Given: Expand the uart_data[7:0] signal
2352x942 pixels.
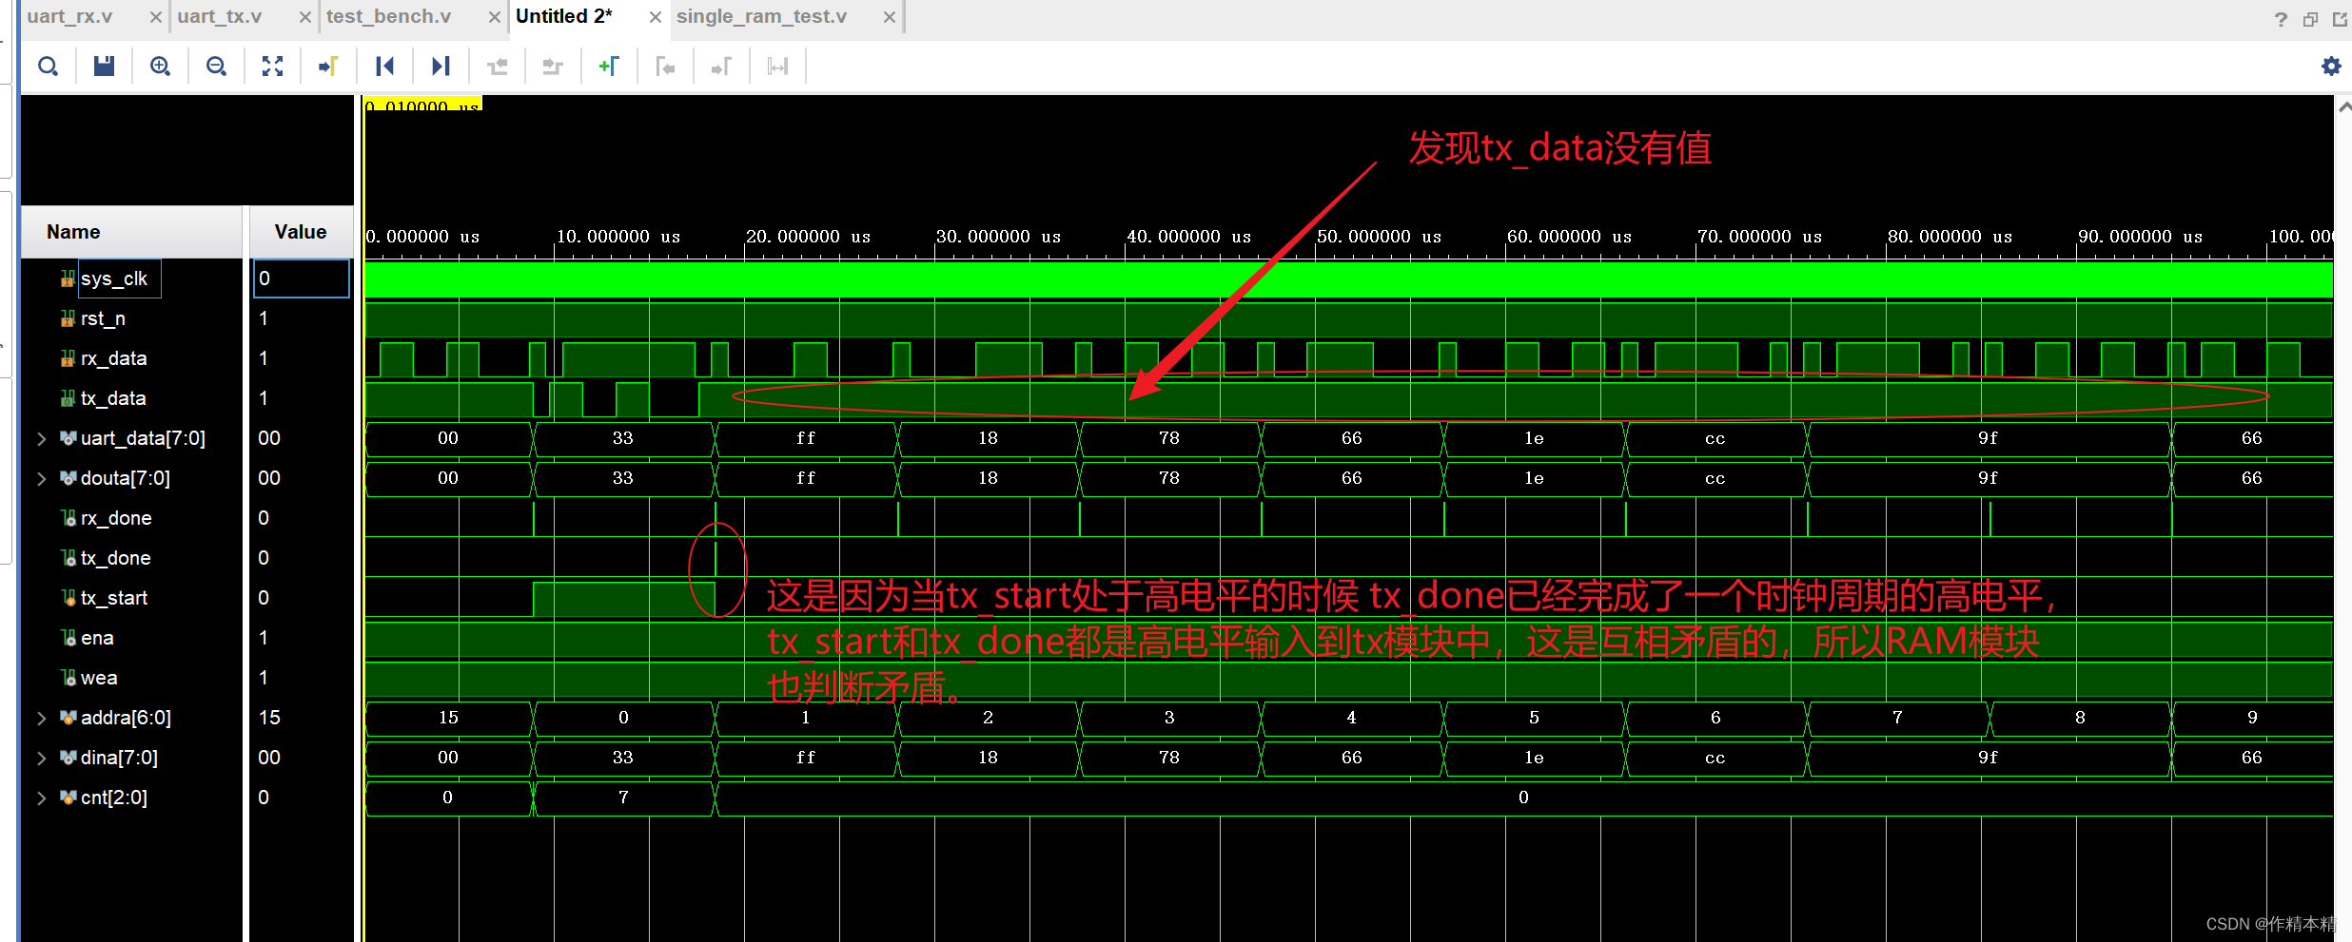Looking at the screenshot, I should coord(41,438).
